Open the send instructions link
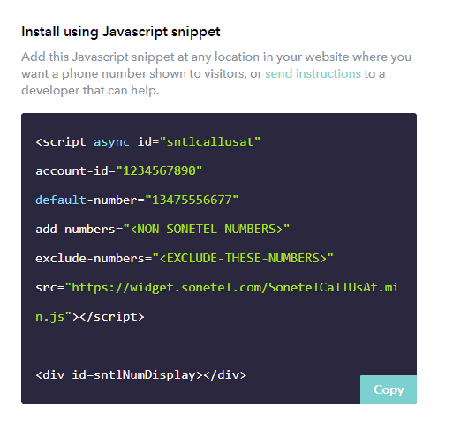The image size is (468, 438). pyautogui.click(x=313, y=73)
